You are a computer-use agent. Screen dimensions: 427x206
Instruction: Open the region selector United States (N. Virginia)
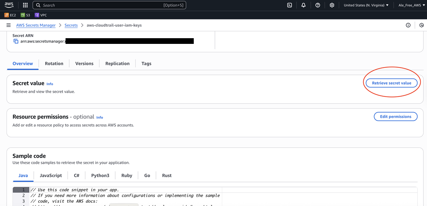tap(366, 5)
